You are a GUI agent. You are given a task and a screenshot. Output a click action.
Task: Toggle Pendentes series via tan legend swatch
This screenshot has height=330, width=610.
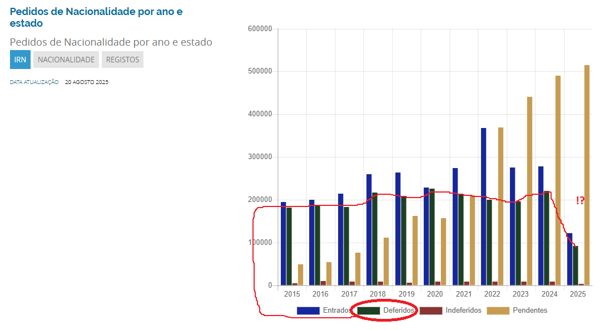pyautogui.click(x=498, y=311)
